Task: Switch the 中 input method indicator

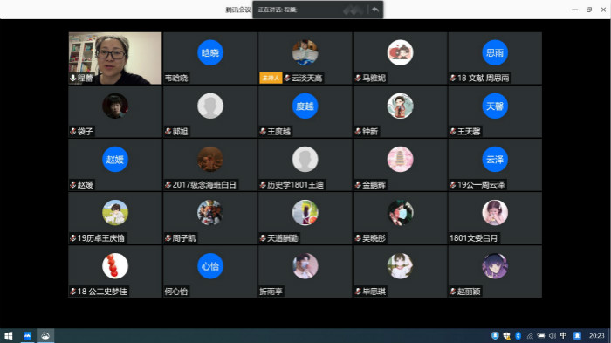Action: coord(564,336)
